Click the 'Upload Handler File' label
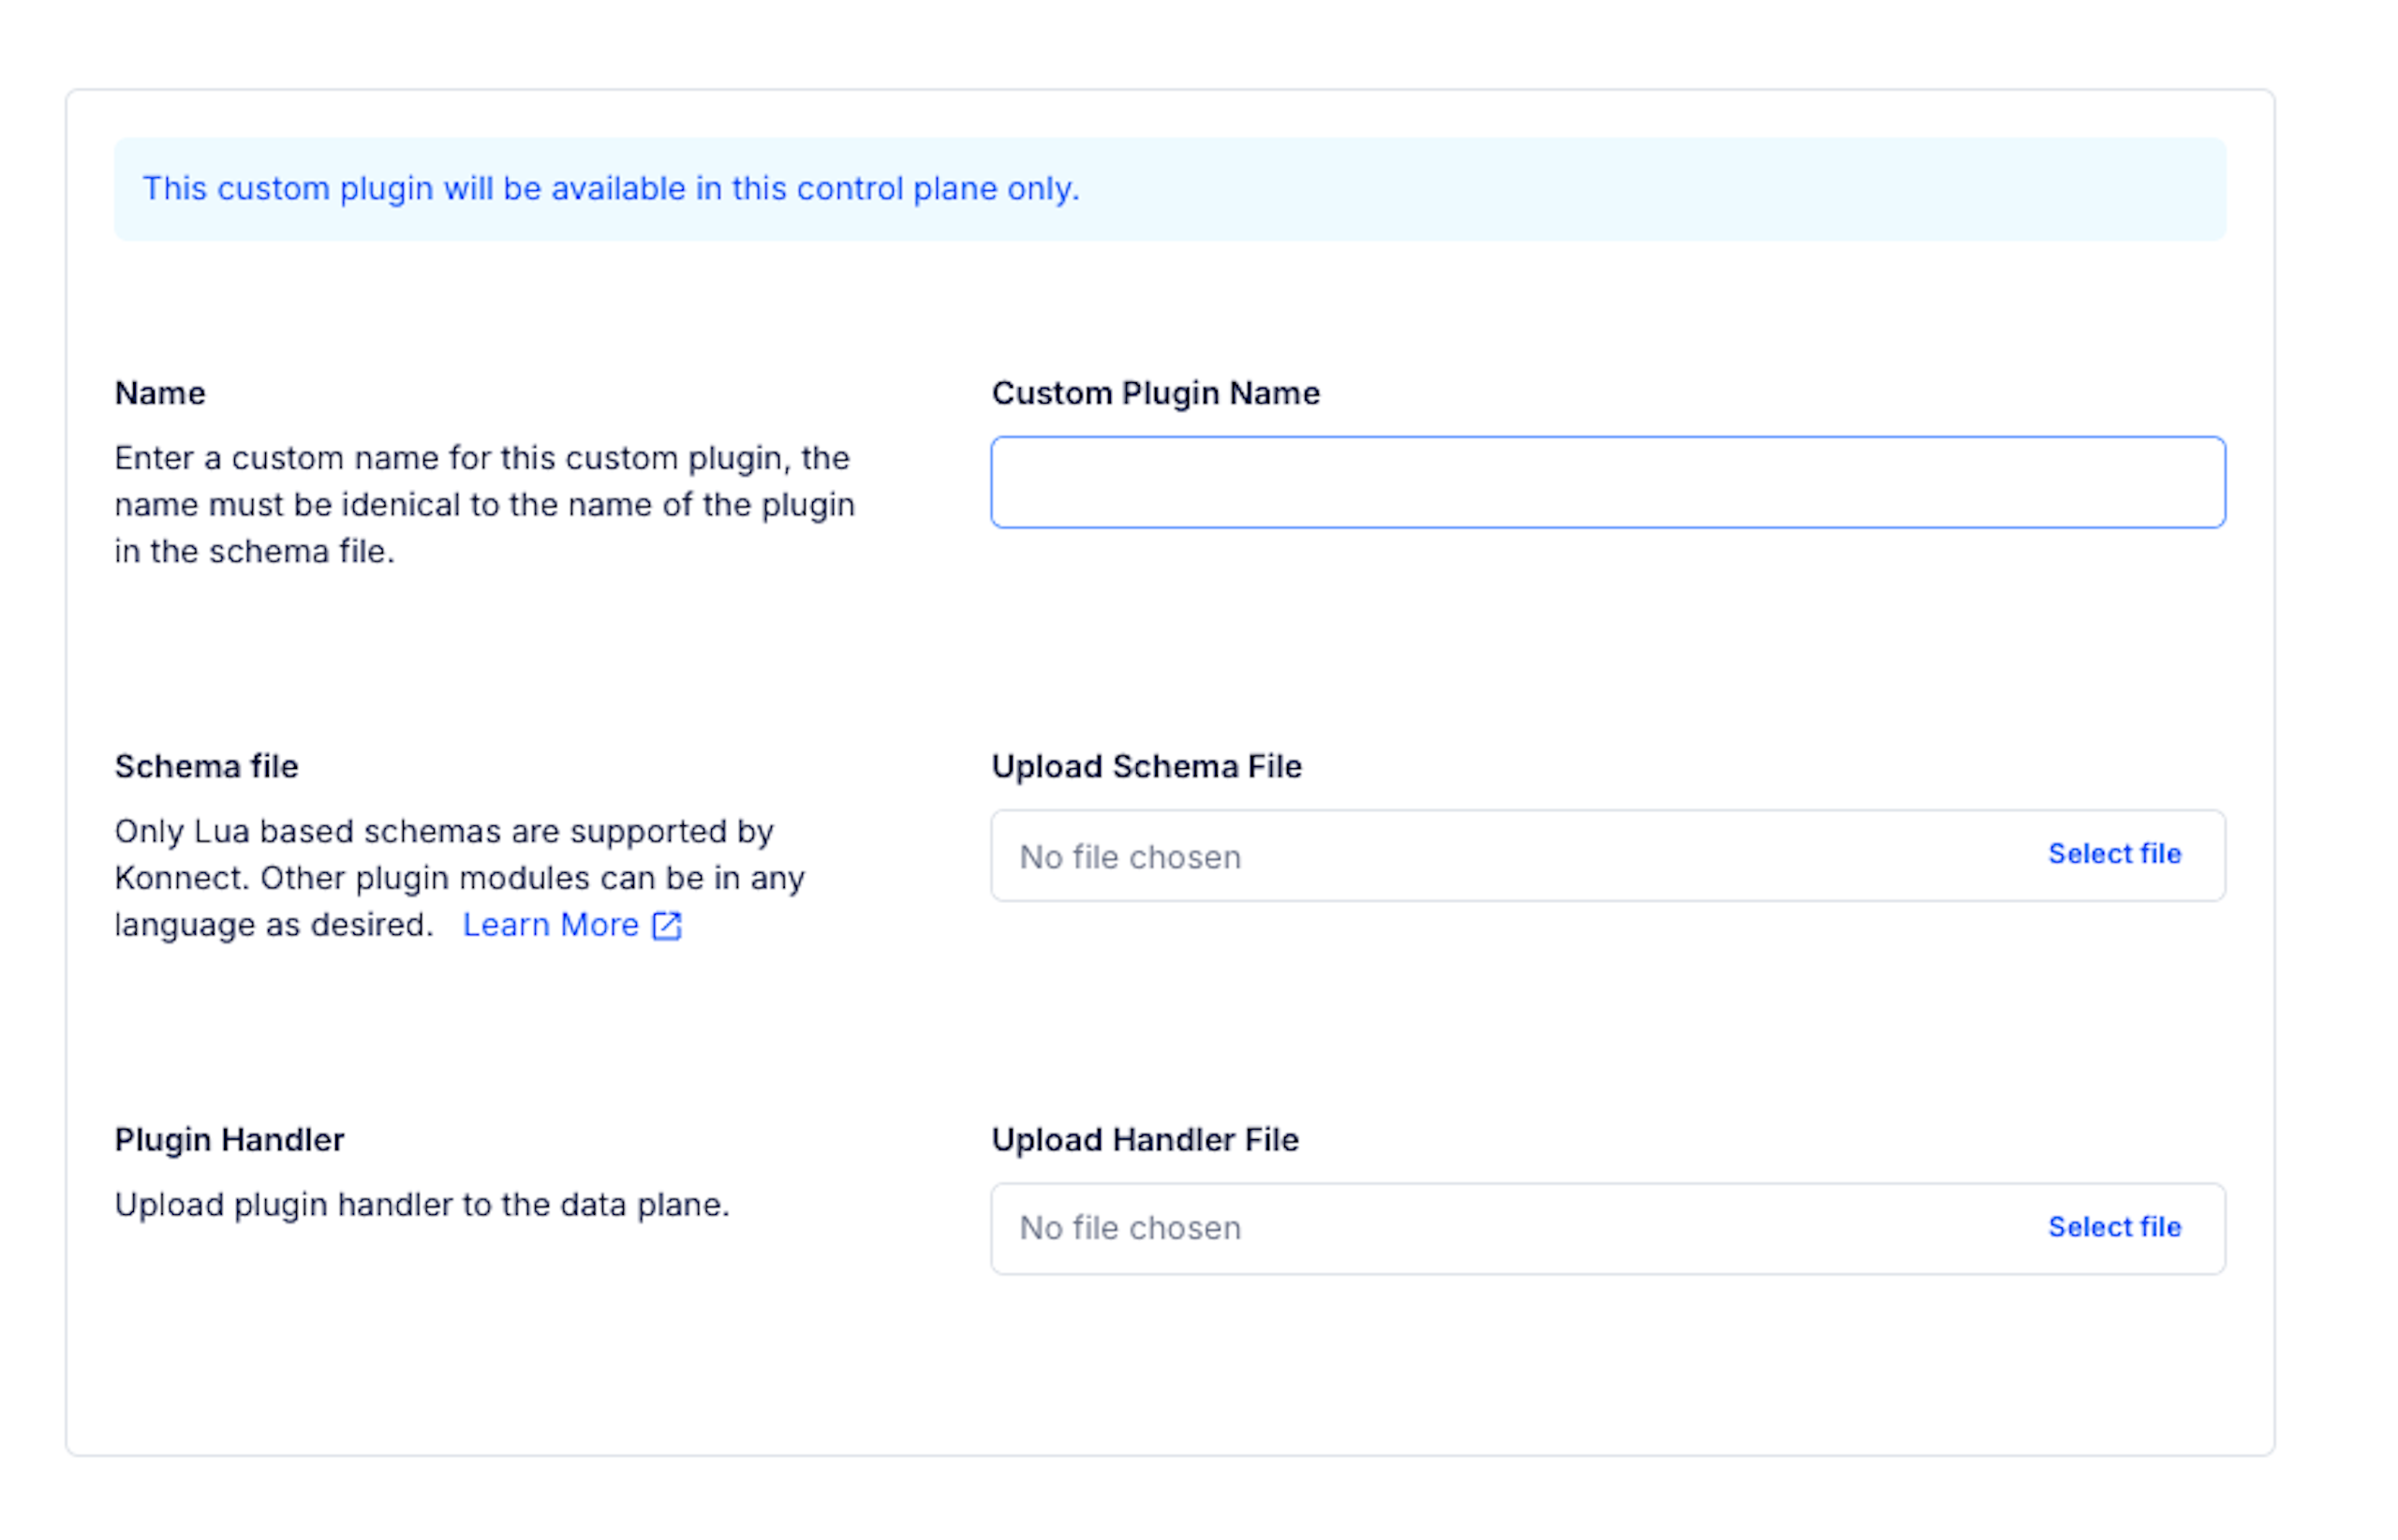This screenshot has height=1540, width=2398. pyautogui.click(x=1144, y=1140)
